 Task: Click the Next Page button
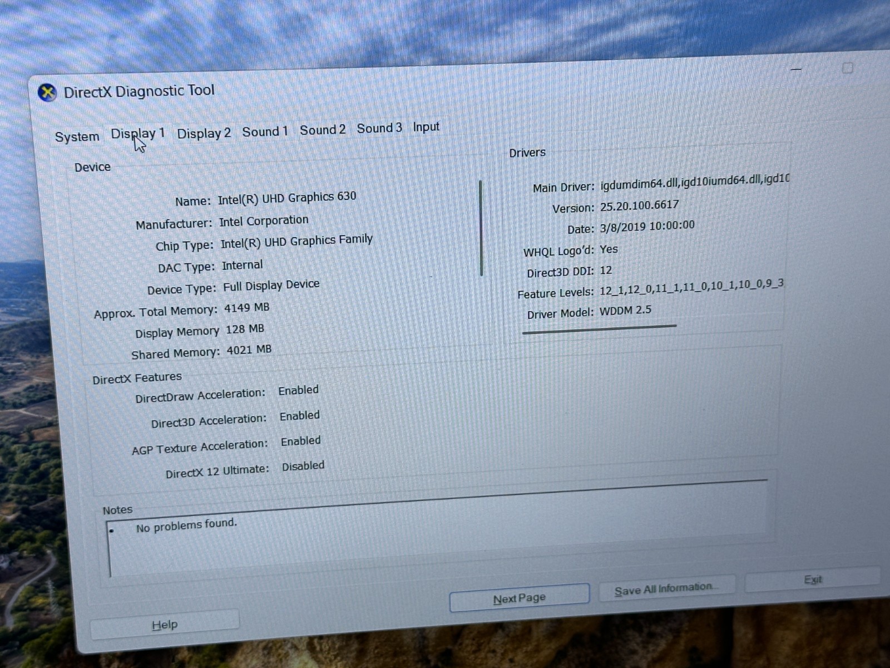point(519,598)
